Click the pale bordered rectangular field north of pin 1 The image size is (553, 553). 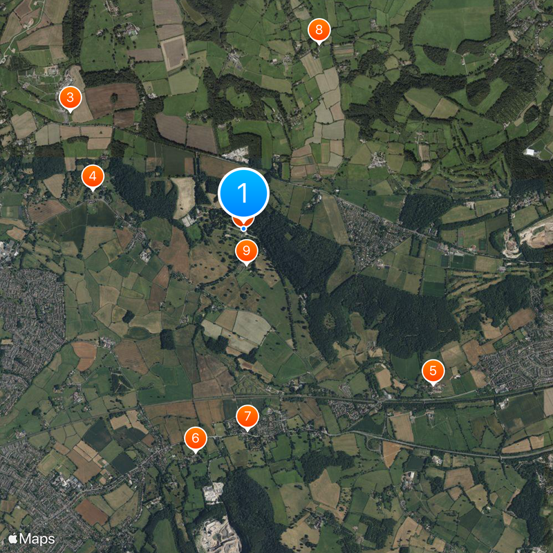[x=174, y=53]
